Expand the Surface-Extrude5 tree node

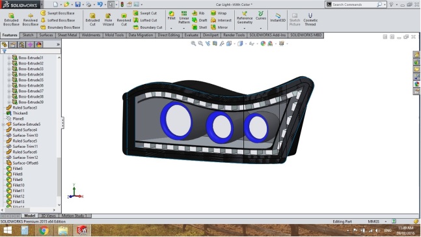3,124
